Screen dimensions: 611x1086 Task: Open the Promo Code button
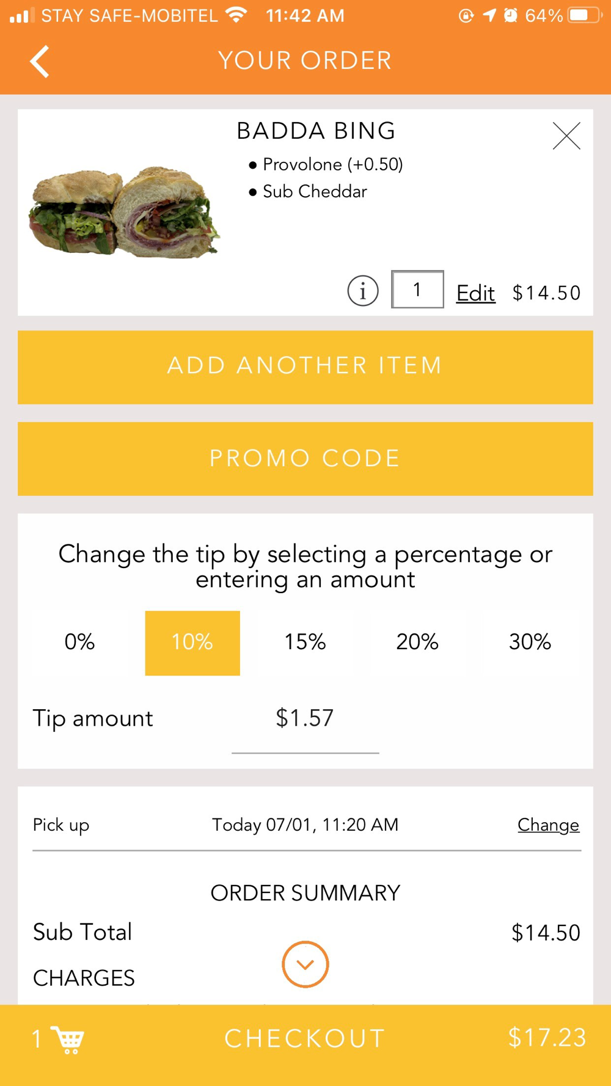coord(305,459)
